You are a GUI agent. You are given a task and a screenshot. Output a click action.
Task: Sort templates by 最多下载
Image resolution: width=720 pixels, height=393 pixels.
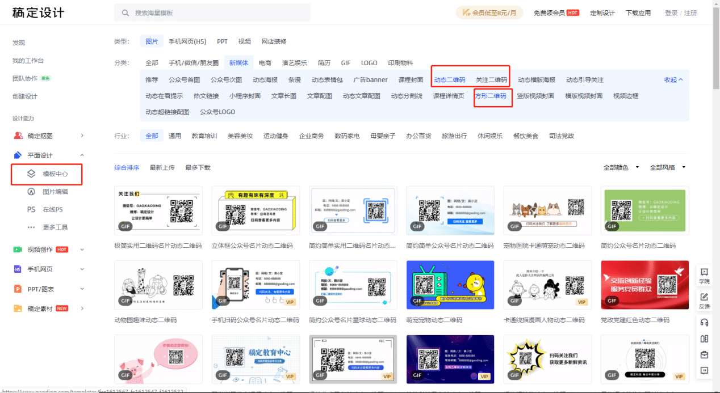point(198,167)
